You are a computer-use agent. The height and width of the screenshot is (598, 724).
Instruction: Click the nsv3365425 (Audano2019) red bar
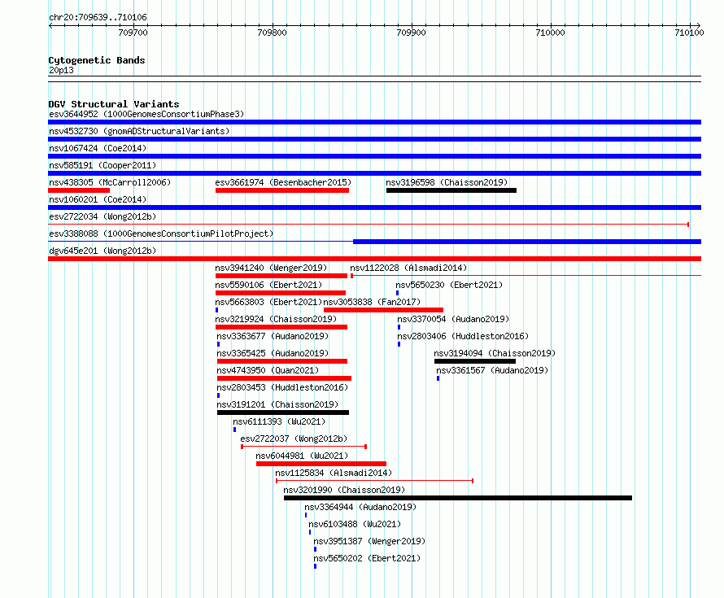[282, 361]
